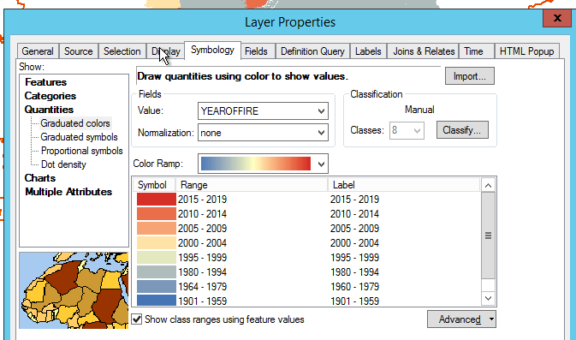Open the Labels tab
Screen dimensions: 576x340
(x=368, y=51)
